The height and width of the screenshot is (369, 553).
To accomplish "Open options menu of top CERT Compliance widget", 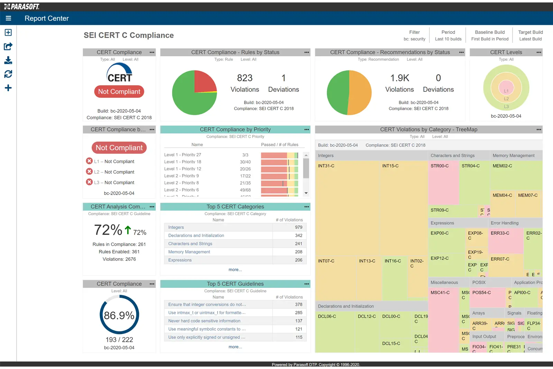I will coord(152,52).
